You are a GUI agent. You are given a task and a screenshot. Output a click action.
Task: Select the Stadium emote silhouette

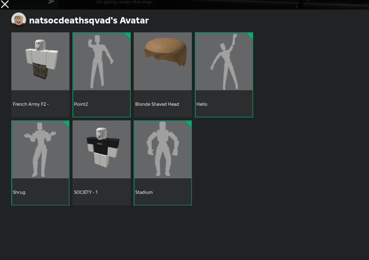(x=163, y=150)
